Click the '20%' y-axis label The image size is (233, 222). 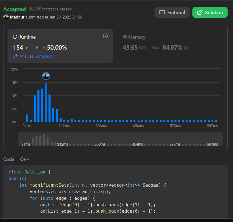click(15, 69)
